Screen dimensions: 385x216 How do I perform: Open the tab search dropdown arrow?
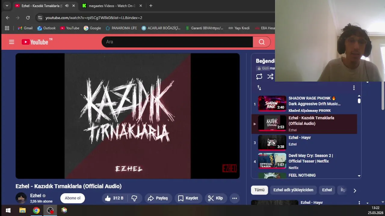click(x=7, y=6)
